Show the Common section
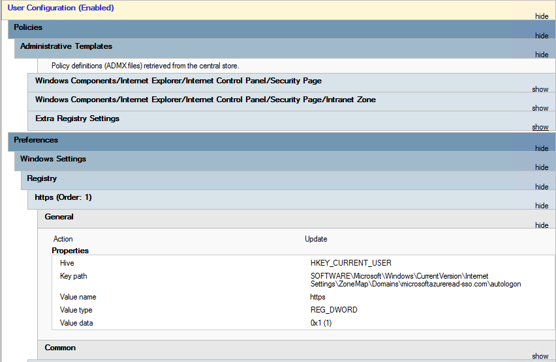The image size is (556, 362). pos(540,356)
